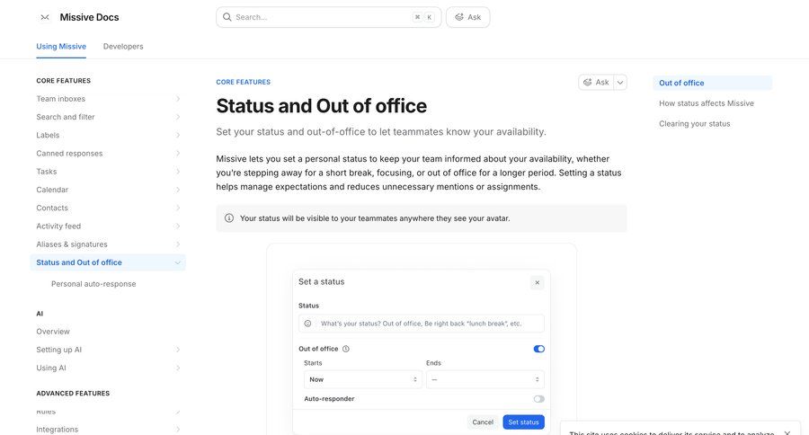Expand the Labels section chevron

[x=177, y=135]
